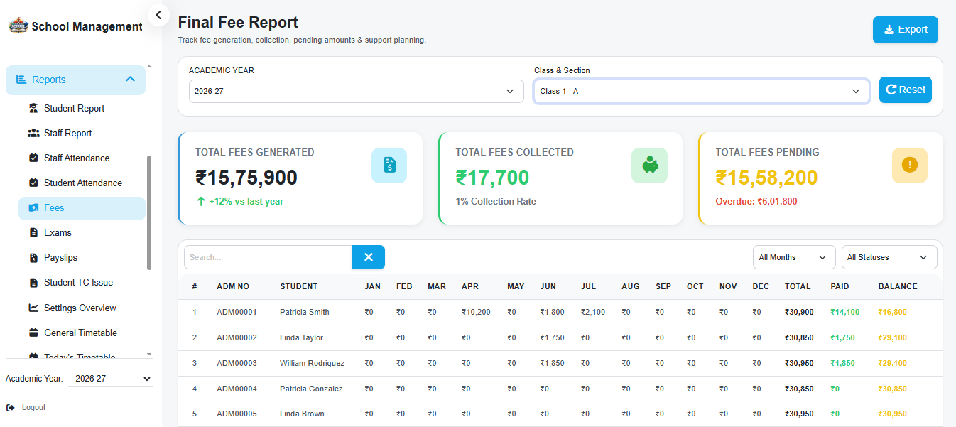Open the All Months dropdown

tap(794, 257)
